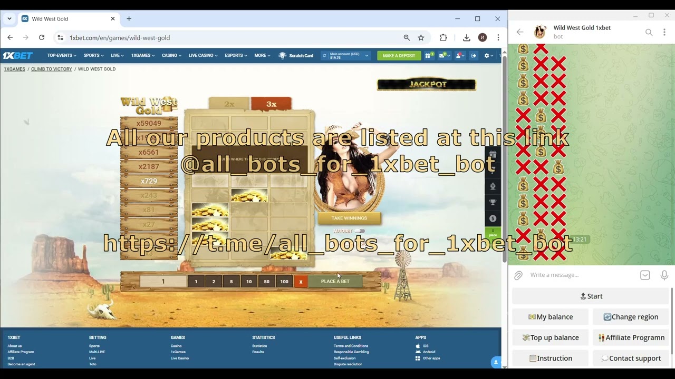This screenshot has width=675, height=379.
Task: Expand the Live menu
Action: click(x=118, y=55)
